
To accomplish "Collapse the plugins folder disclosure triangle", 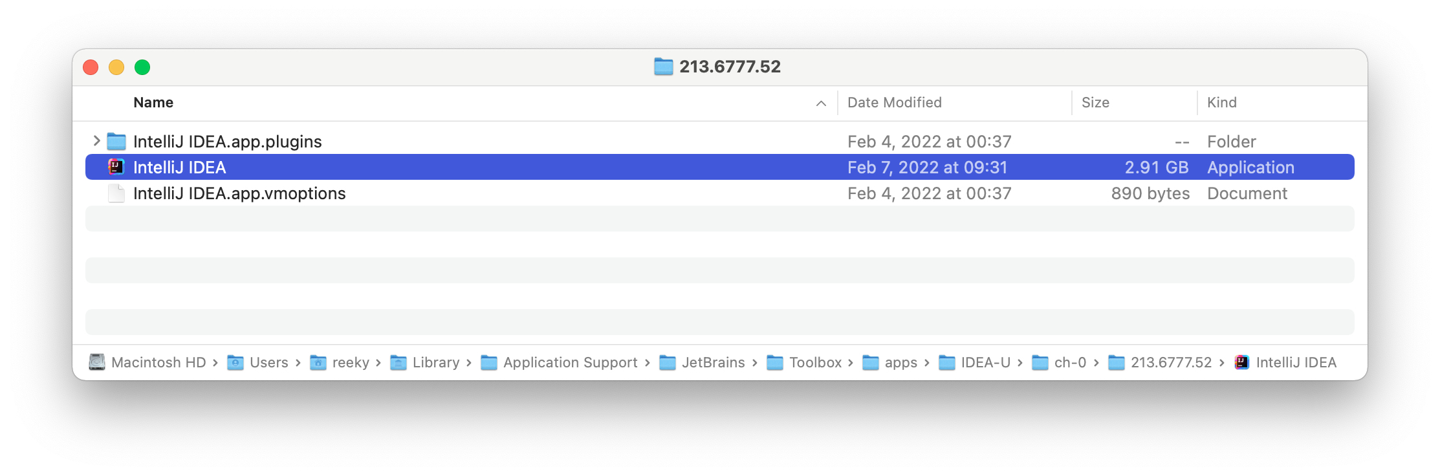I will click(96, 141).
